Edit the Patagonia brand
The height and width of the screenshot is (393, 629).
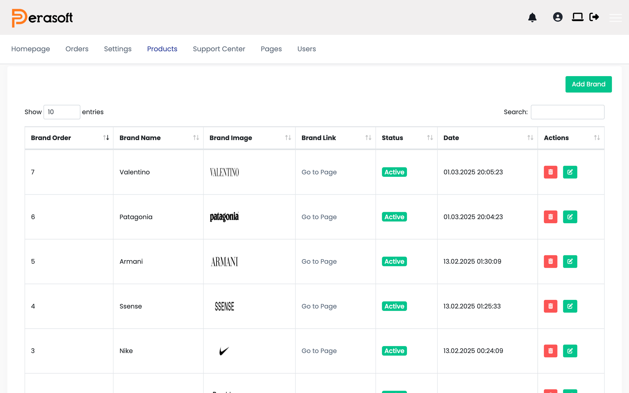(x=570, y=217)
